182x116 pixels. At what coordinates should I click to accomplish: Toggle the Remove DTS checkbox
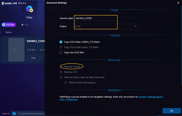coord(61,72)
